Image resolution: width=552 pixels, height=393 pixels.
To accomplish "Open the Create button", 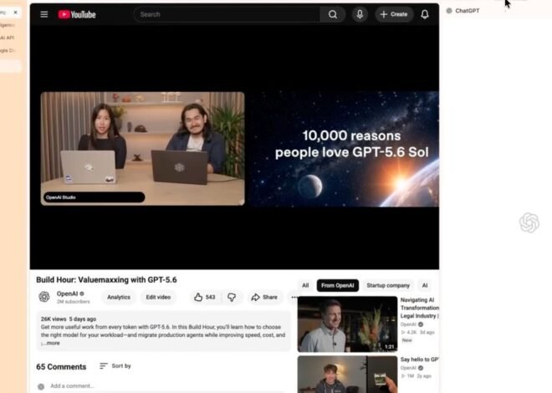I will point(394,14).
